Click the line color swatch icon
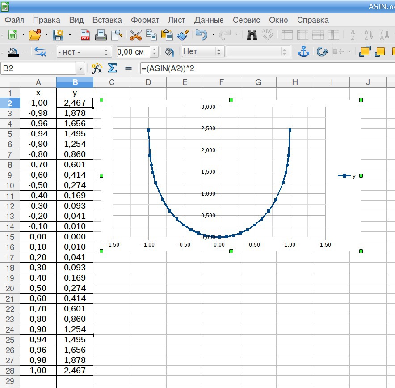The height and width of the screenshot is (388, 395). tap(13, 52)
